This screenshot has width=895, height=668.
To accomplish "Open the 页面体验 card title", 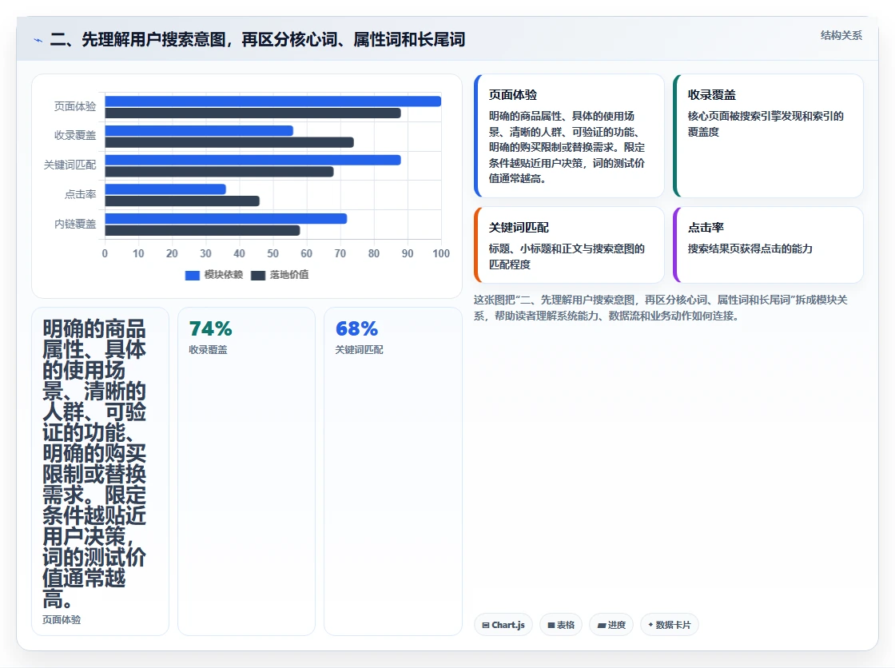I will click(512, 95).
